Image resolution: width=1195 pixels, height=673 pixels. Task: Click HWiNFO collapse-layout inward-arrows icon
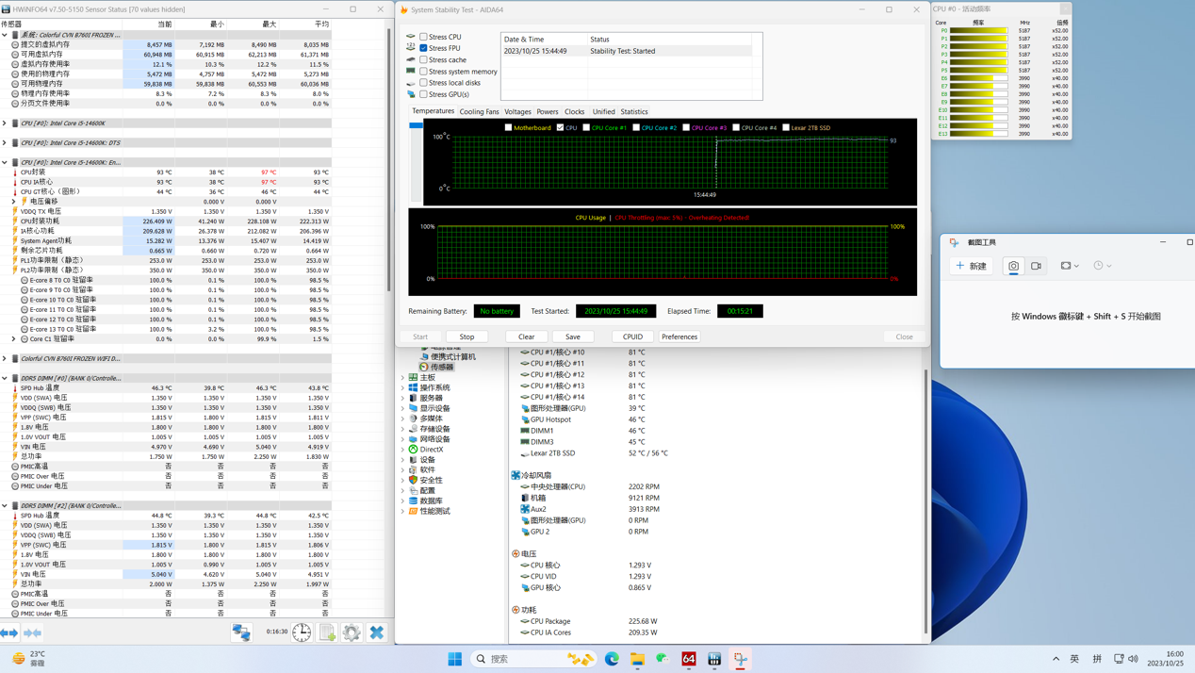[32, 633]
